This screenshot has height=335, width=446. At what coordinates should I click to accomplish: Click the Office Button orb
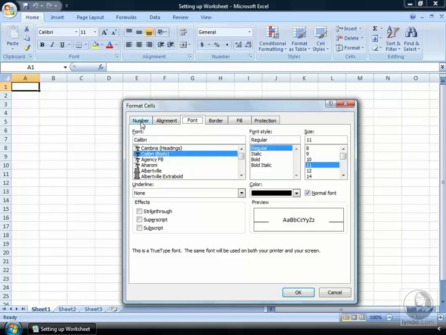[9, 9]
